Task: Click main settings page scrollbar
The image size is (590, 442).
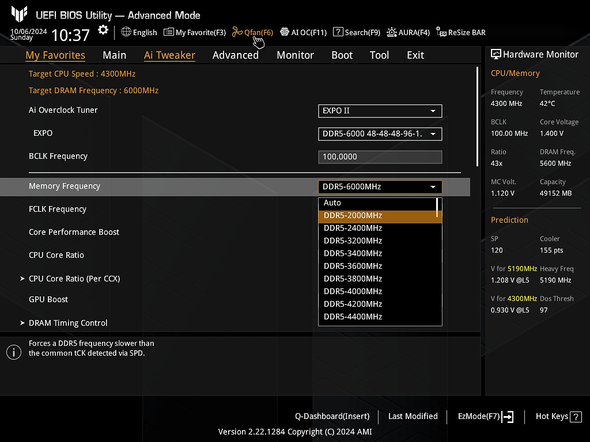Action: coord(477,116)
